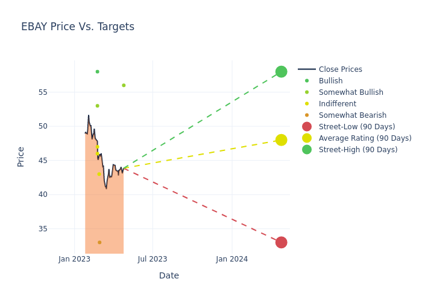Click Average Rating (90 Days) legend label
This screenshot has height=302, width=422.
[x=365, y=138]
